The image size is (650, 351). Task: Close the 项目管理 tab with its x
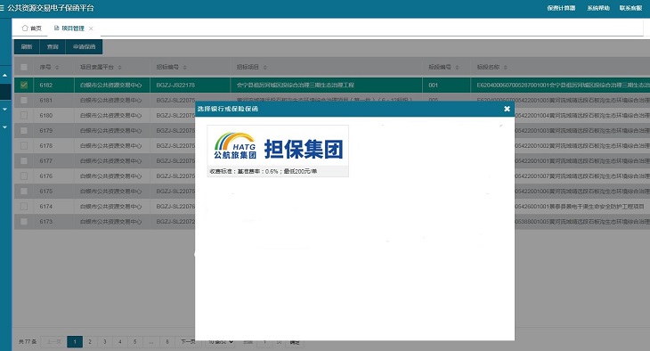pos(91,29)
